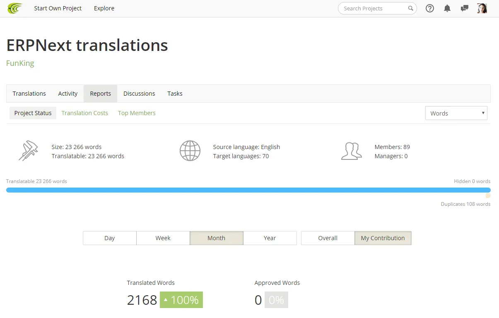Viewport: 499px width, 318px height.
Task: Click the blue translatable progress bar
Action: [248, 190]
